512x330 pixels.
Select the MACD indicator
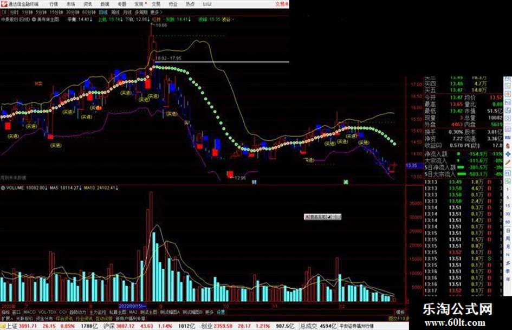click(x=29, y=312)
